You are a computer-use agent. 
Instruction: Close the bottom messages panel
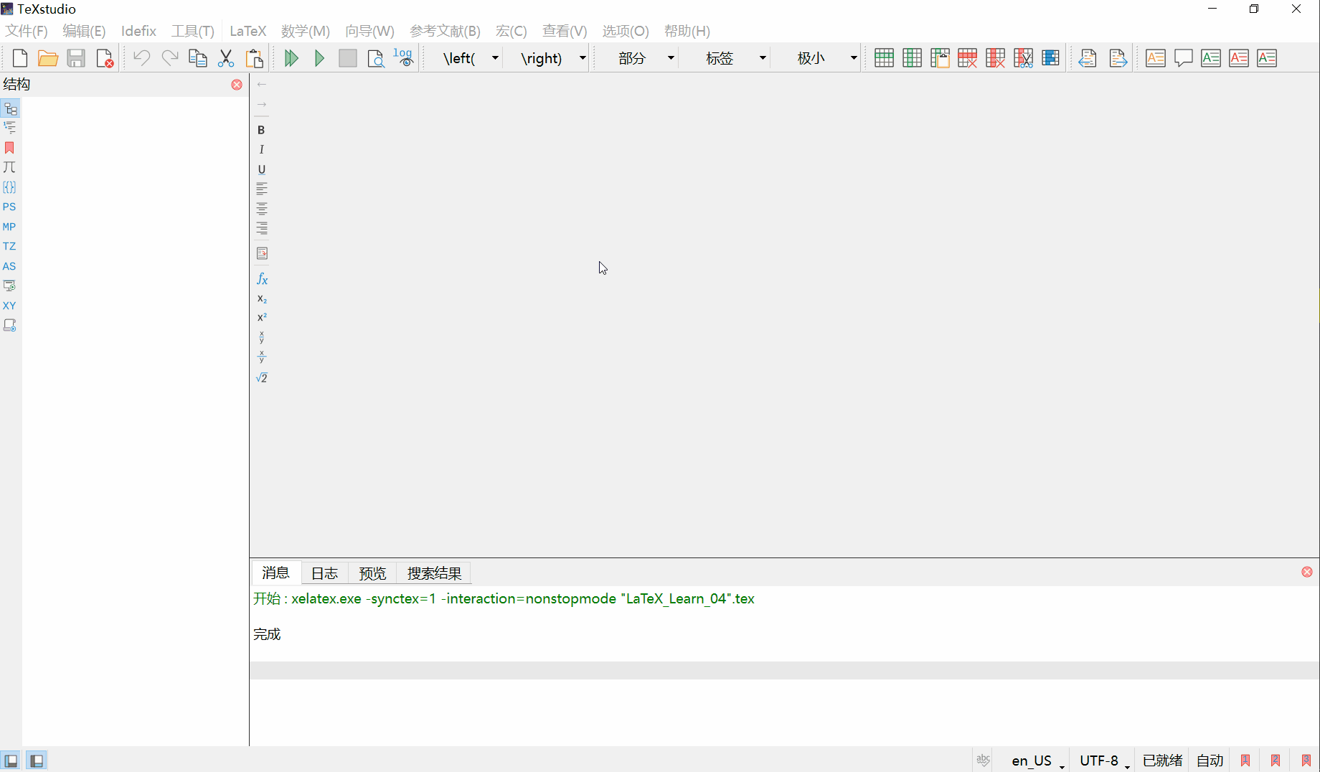click(x=1307, y=572)
